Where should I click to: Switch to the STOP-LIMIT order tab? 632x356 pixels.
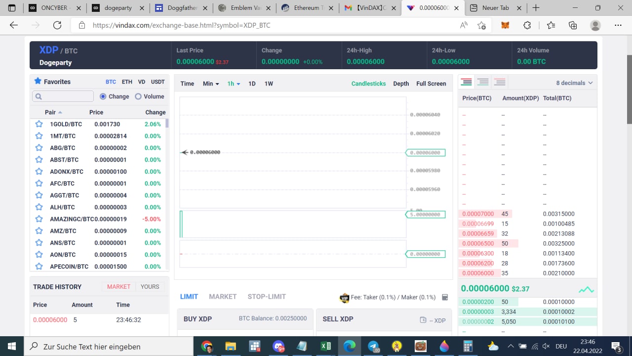[267, 297]
